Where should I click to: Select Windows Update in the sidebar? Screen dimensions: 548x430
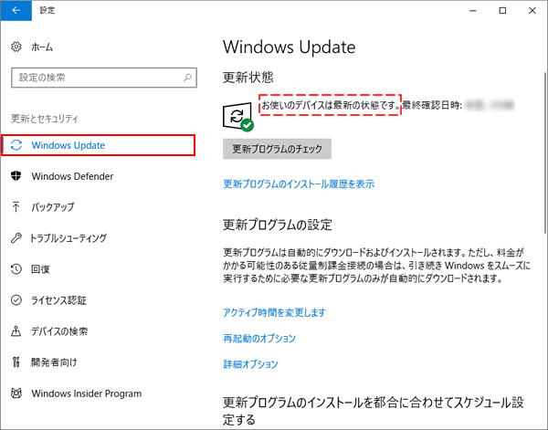(x=99, y=145)
